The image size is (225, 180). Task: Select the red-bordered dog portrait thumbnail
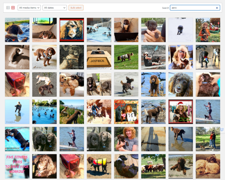tap(72, 30)
